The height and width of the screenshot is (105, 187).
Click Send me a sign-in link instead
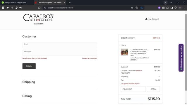(x=35, y=58)
